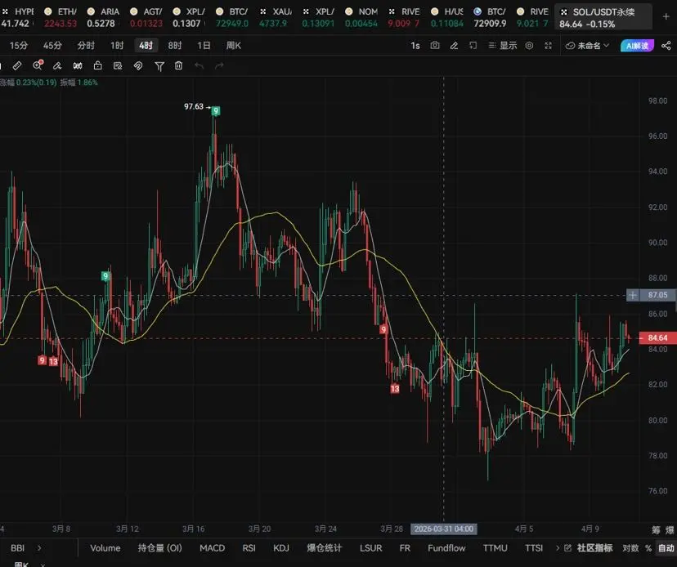Select the 4时 timeframe
Screen dimensions: 677x567
point(146,45)
